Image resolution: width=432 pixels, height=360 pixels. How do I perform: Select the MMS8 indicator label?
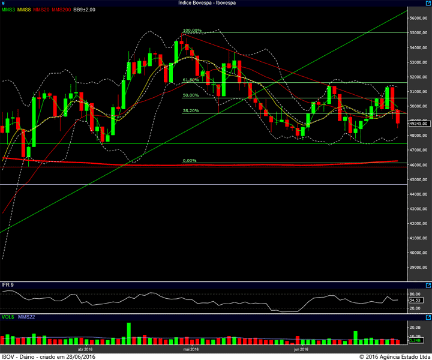(x=24, y=10)
